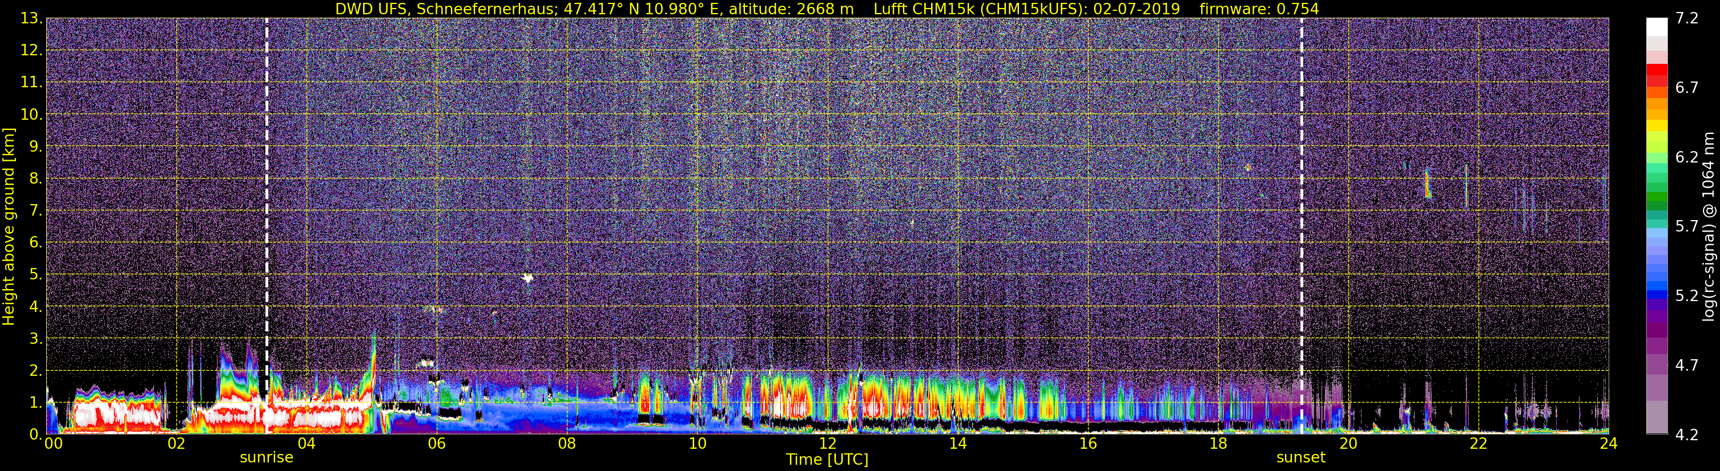Viewport: 1720px width, 471px height.
Task: Click the time tick label '24'
Action: (x=1609, y=444)
